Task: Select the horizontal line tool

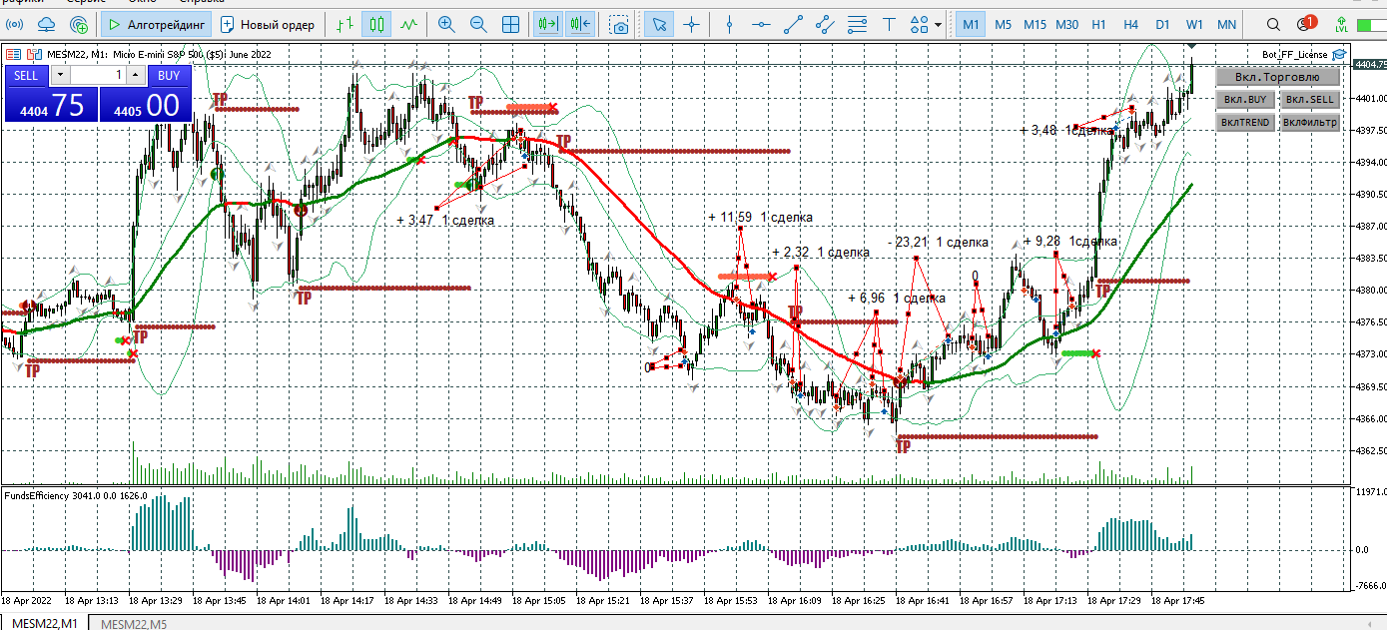Action: 761,24
